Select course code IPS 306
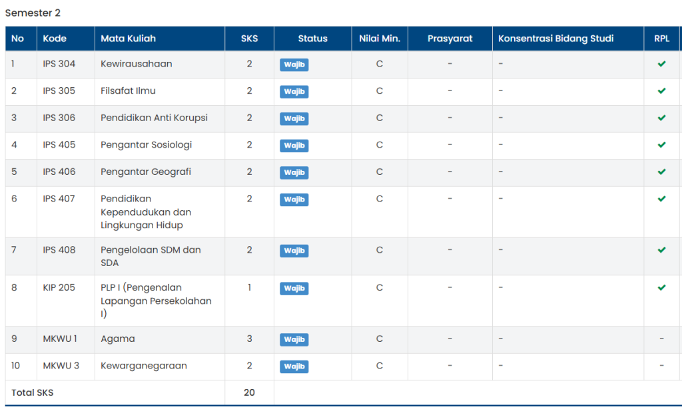This screenshot has width=682, height=407. coord(59,118)
